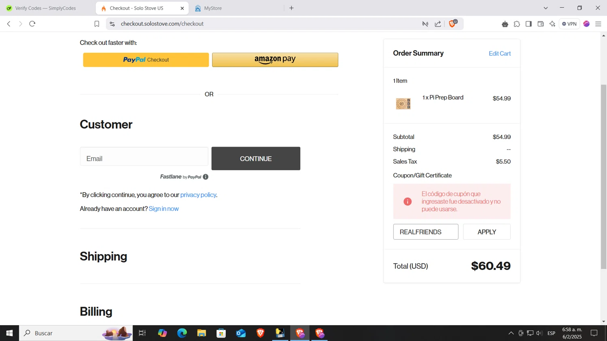The image size is (607, 341).
Task: Click the APPLY coupon button
Action: coord(487,232)
